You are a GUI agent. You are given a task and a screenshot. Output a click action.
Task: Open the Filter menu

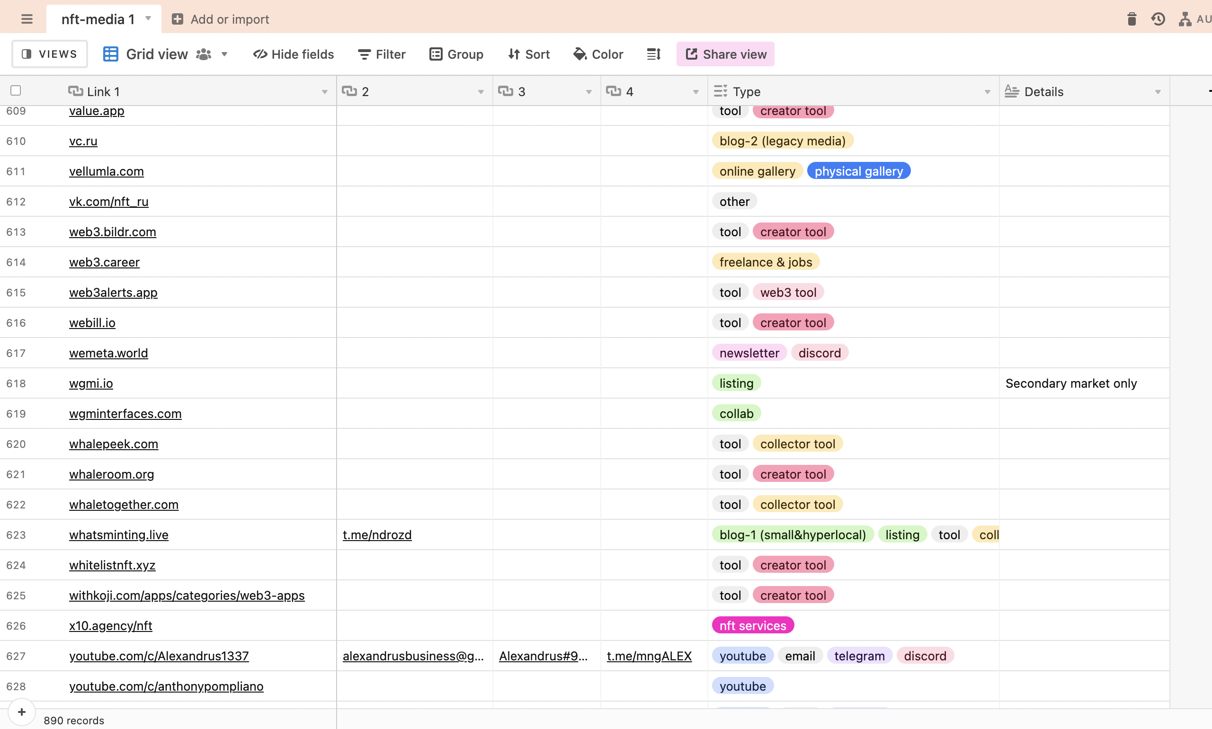coord(382,54)
